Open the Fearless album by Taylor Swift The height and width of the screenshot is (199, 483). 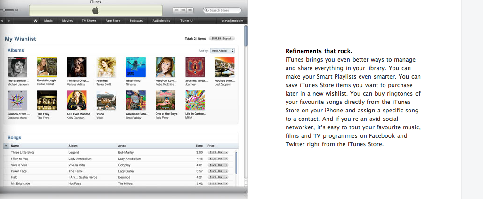(x=106, y=67)
